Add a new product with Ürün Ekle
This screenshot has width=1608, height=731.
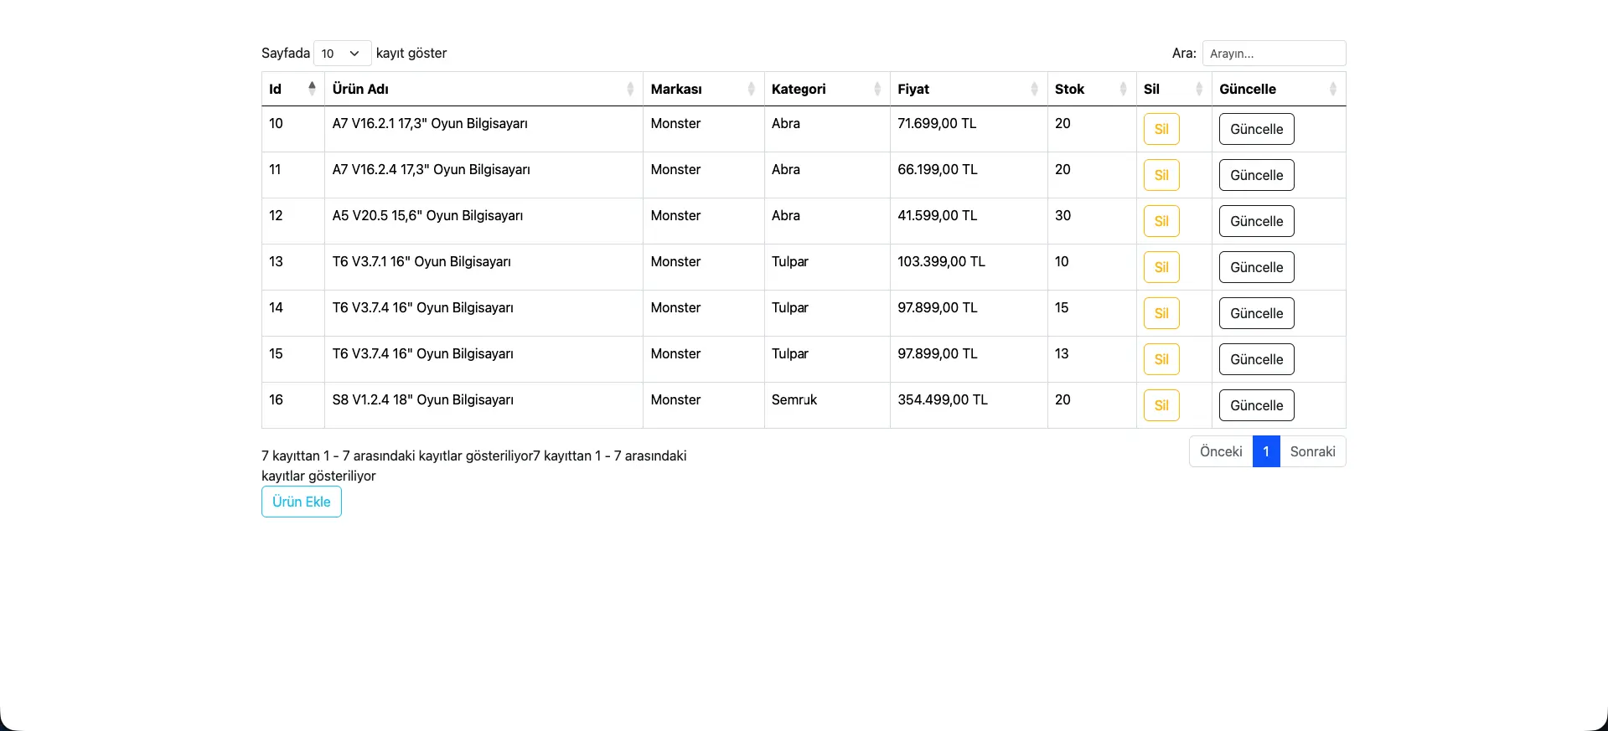click(x=302, y=502)
